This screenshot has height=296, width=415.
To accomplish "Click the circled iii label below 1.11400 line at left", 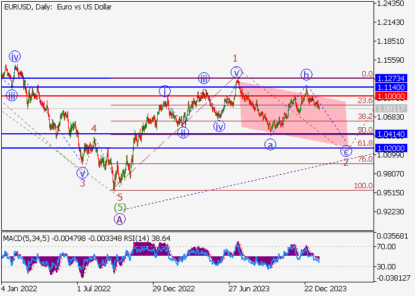I will [12, 96].
